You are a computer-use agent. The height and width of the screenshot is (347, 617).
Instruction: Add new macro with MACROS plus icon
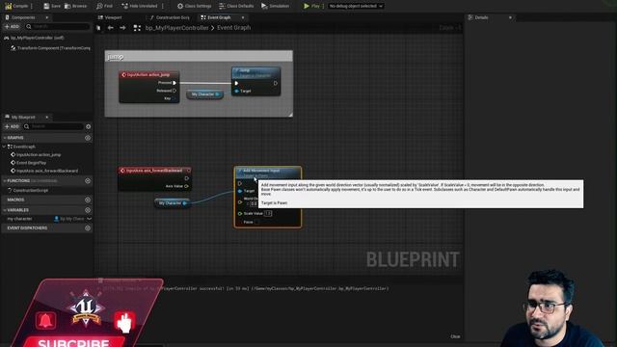(x=88, y=200)
